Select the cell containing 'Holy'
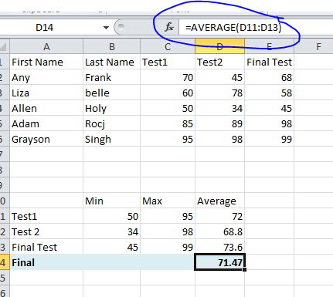333x297 pixels. point(112,108)
